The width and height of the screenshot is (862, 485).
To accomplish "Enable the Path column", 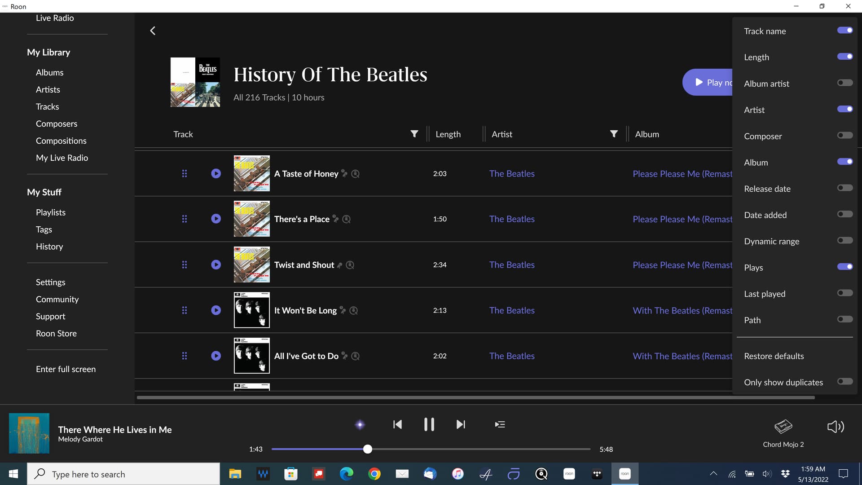I will (844, 319).
